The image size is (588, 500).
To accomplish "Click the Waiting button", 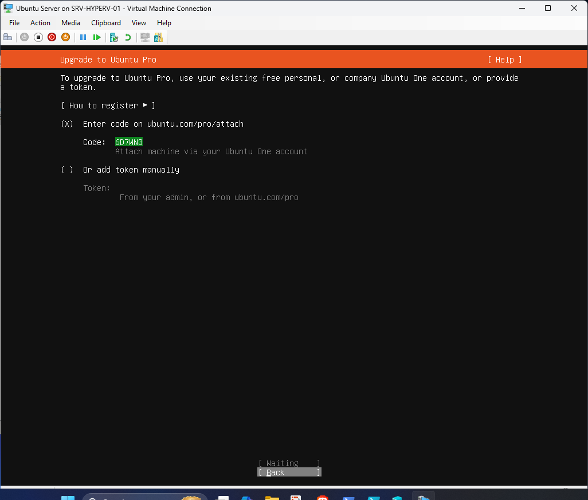I will [x=288, y=463].
